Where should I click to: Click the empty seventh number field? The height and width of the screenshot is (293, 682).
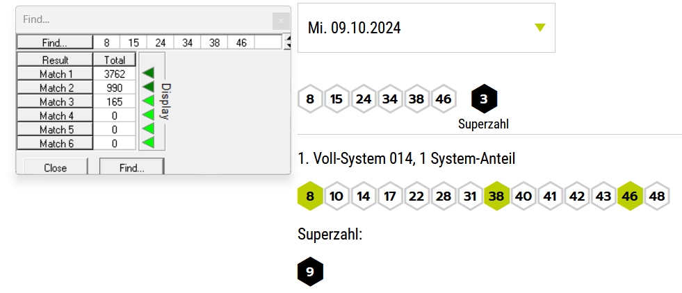[x=268, y=42]
